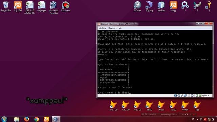217x122 pixels.
Task: Click the show desktop strip at taskbar end
Action: 216,119
